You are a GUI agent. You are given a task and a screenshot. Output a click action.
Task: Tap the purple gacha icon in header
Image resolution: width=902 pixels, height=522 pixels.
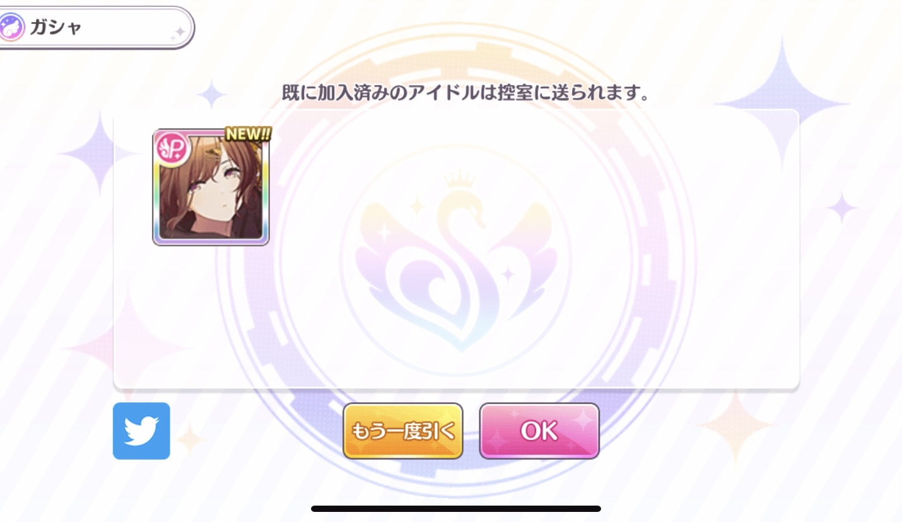point(11,28)
